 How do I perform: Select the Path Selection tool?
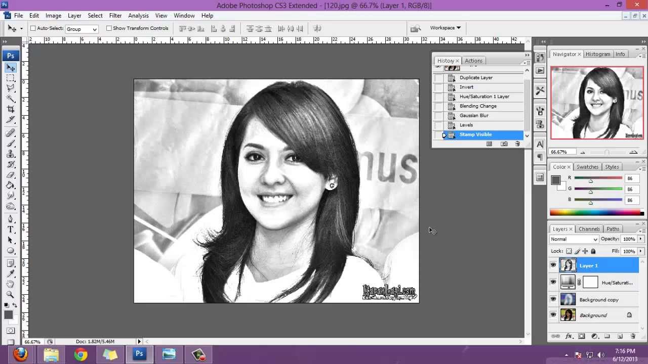coord(11,240)
